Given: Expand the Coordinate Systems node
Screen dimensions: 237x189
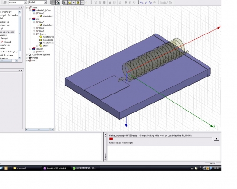Looking at the screenshot, I should point(27,55).
